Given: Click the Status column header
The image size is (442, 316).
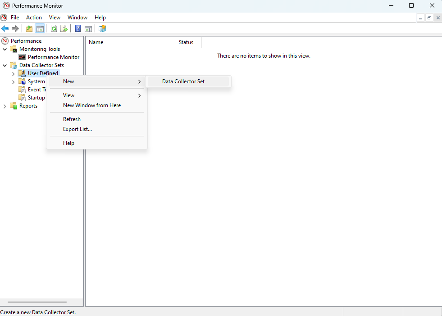Looking at the screenshot, I should 186,42.
